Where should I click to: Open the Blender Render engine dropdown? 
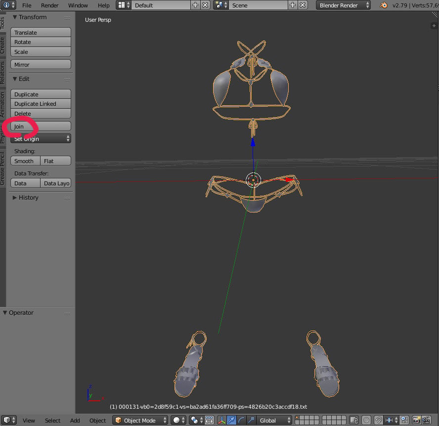343,5
